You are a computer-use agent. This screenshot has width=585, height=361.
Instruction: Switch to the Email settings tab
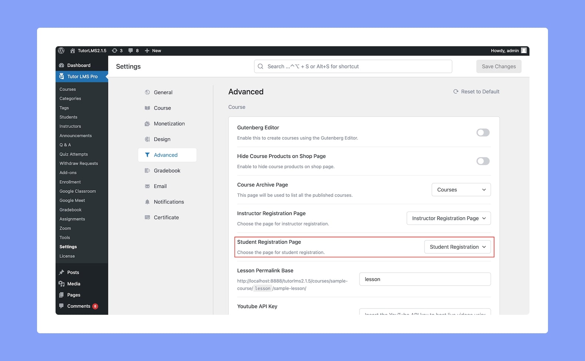tap(167, 186)
